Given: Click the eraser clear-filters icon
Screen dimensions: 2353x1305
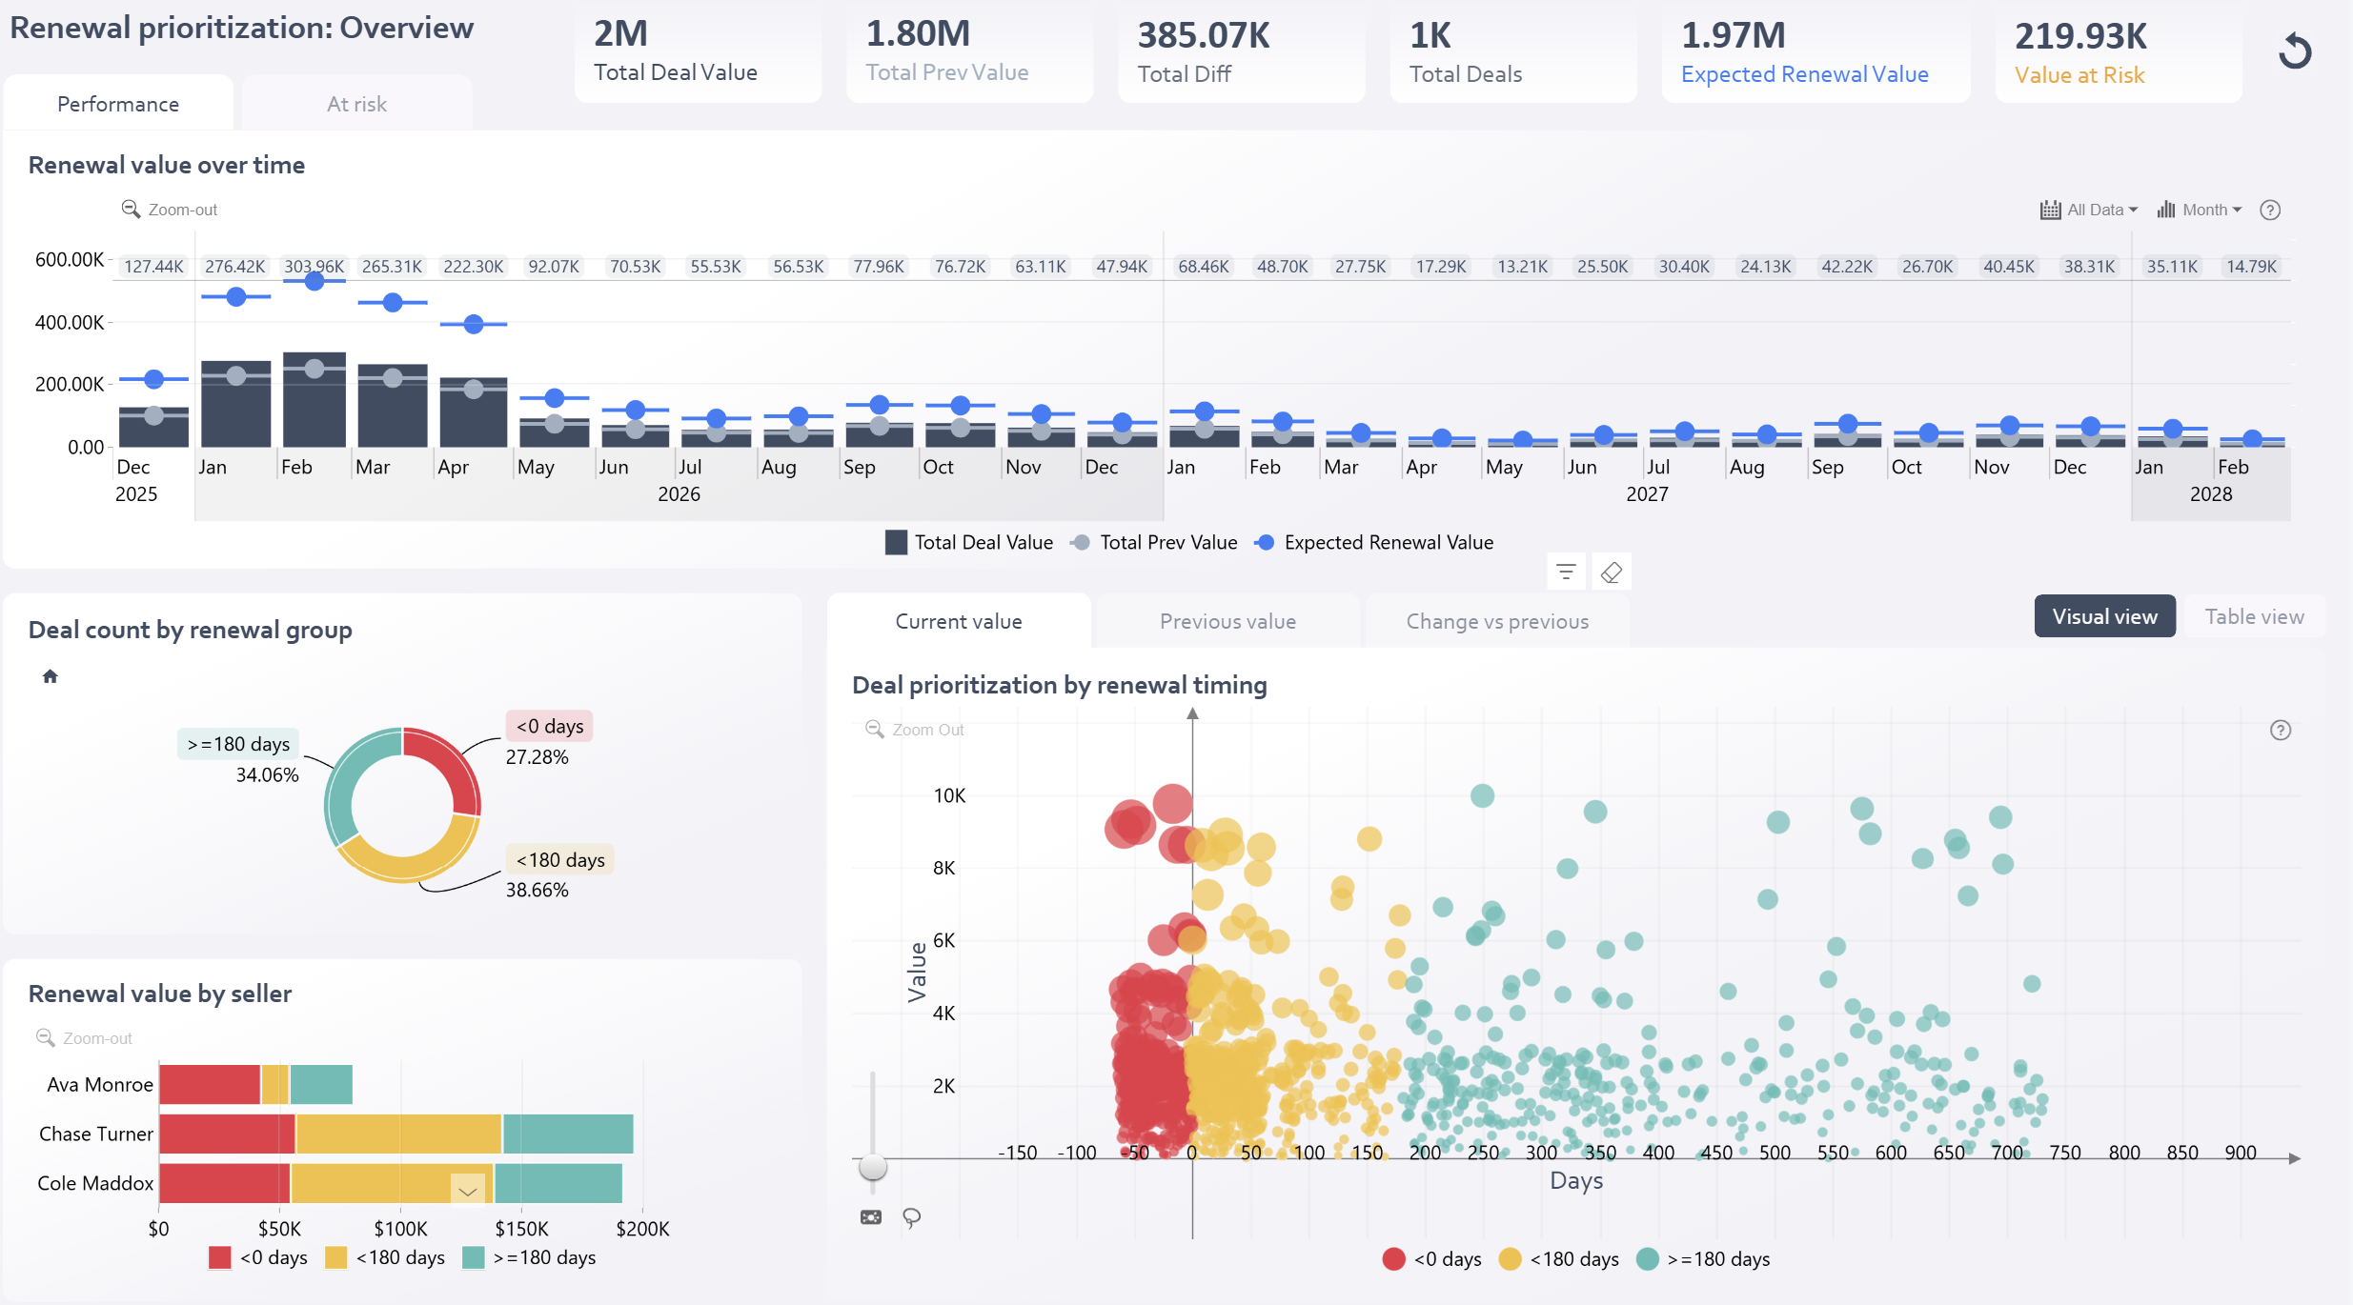Looking at the screenshot, I should coord(1611,572).
